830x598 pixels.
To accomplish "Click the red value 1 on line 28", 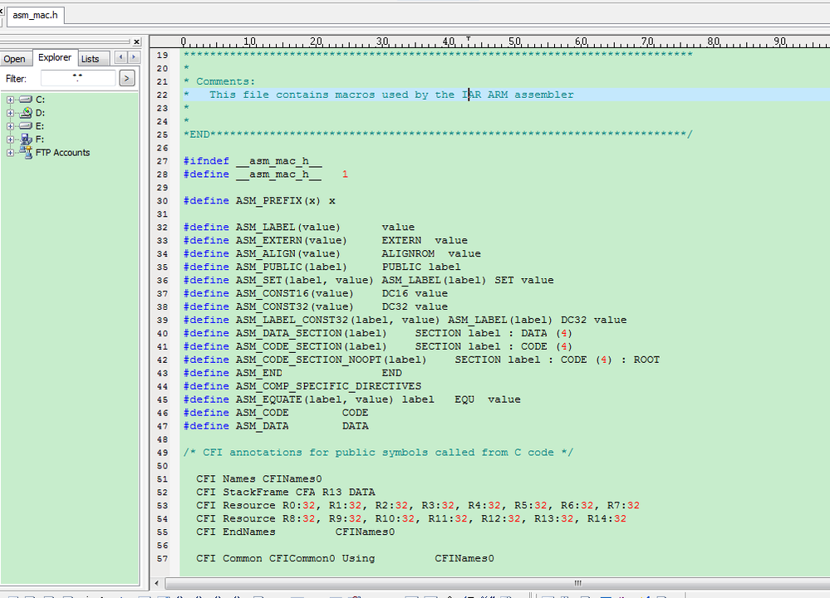I will (345, 174).
